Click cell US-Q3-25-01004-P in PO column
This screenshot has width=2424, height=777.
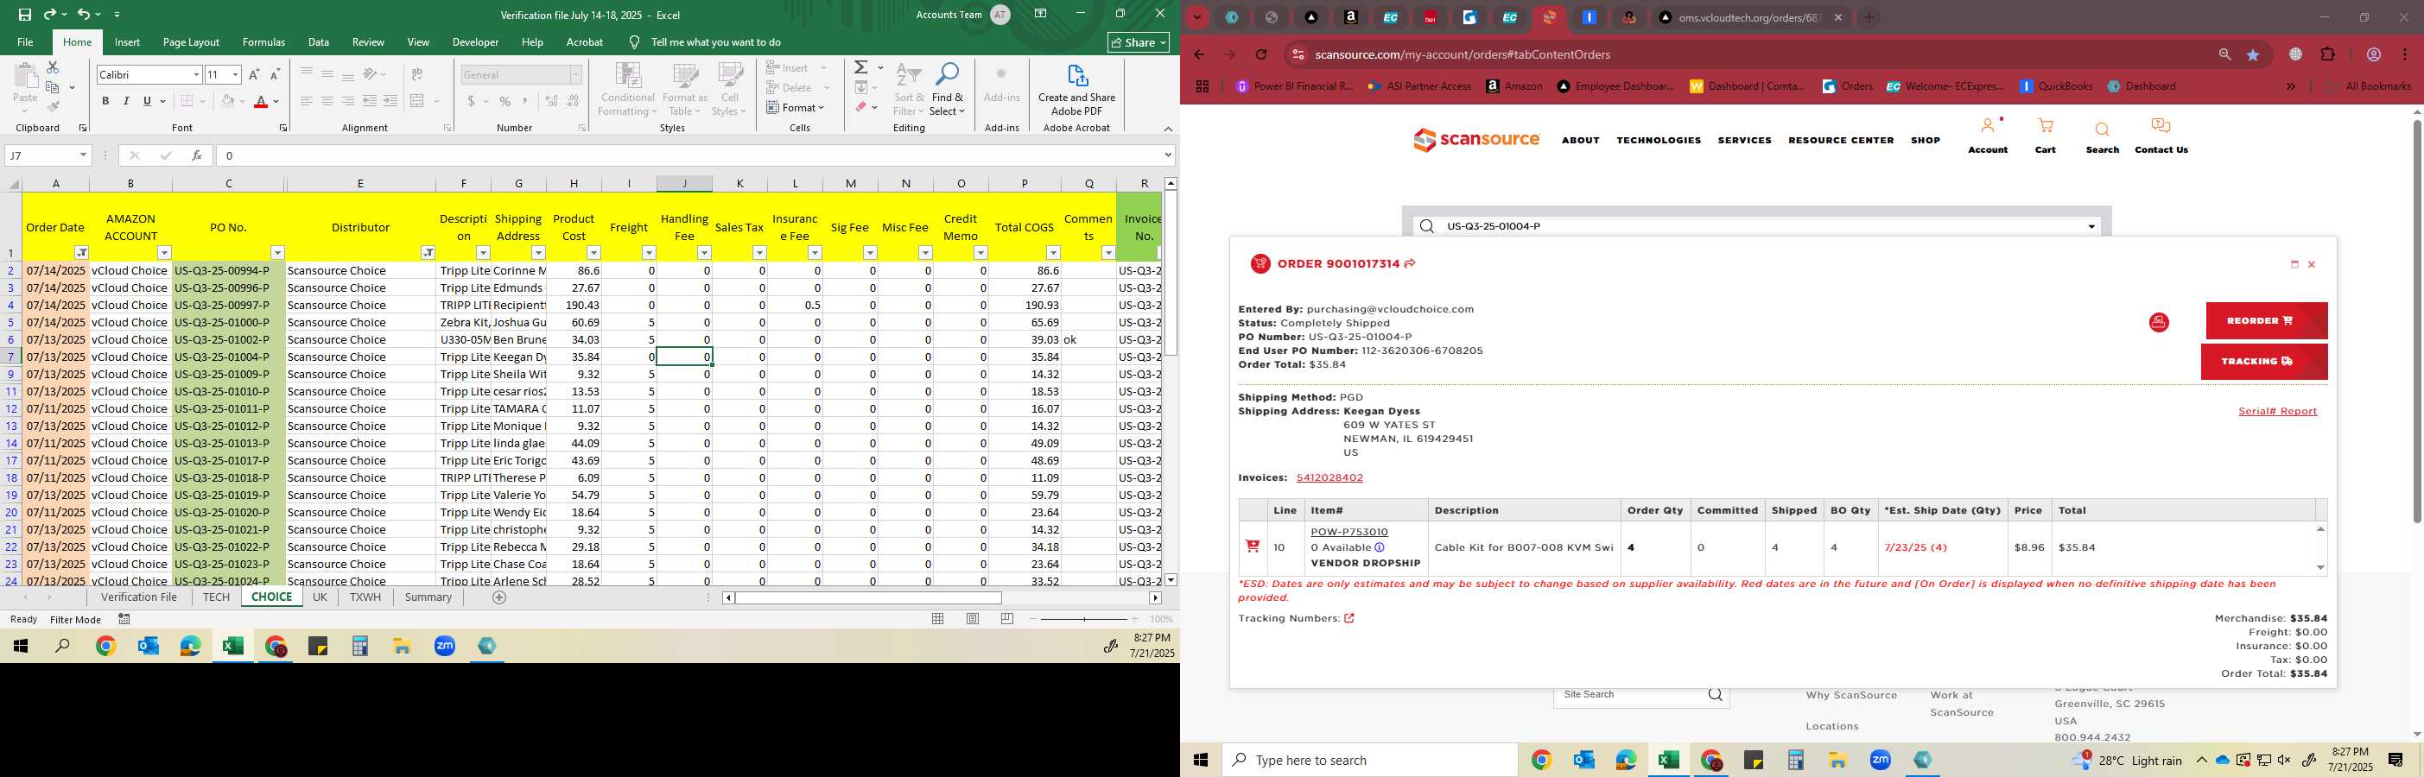(x=229, y=357)
